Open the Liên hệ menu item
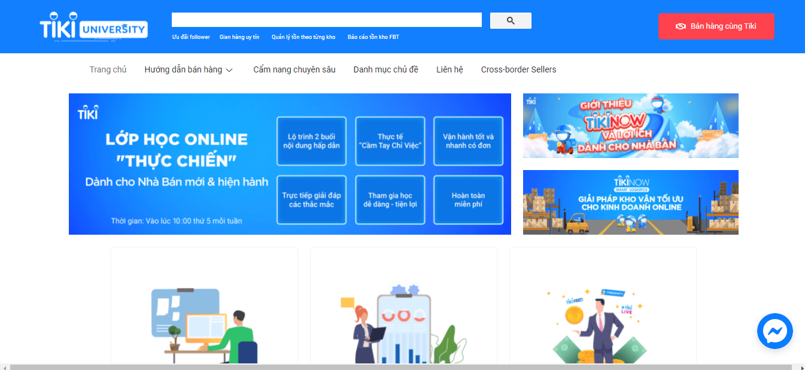The width and height of the screenshot is (805, 370). point(450,69)
